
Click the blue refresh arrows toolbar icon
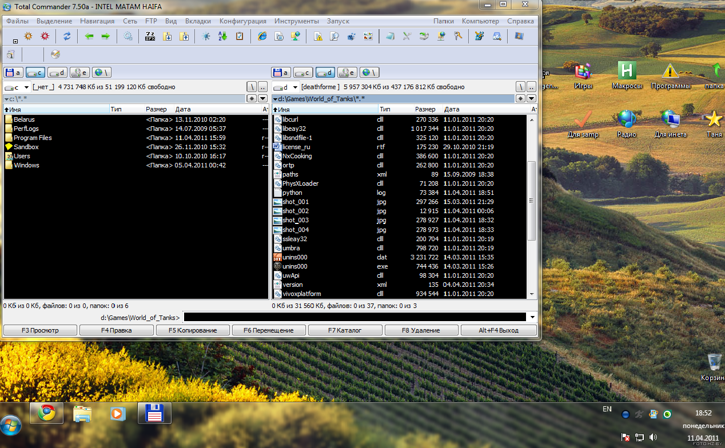67,36
